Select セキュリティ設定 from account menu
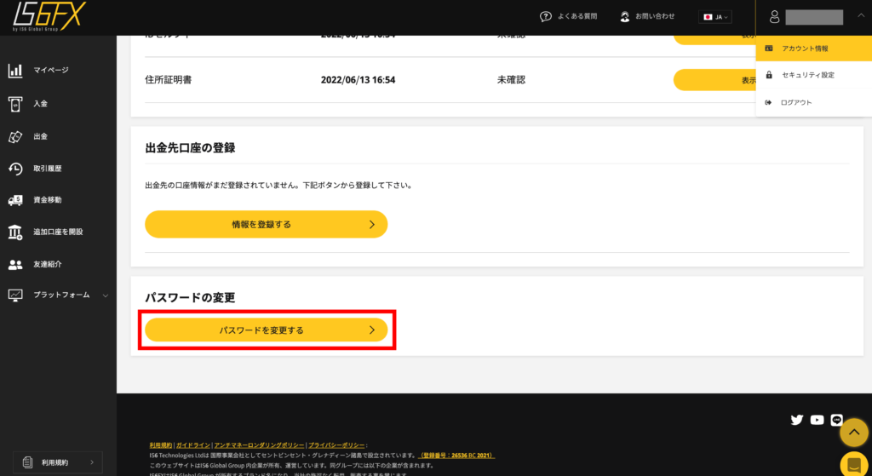The height and width of the screenshot is (476, 872). click(813, 75)
